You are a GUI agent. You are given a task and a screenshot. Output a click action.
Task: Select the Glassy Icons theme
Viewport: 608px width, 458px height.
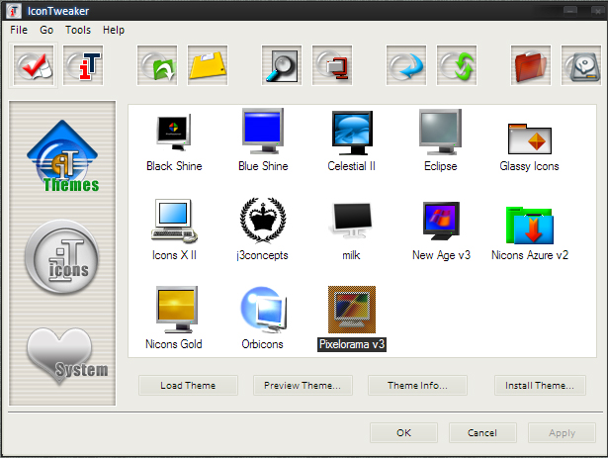tap(529, 147)
